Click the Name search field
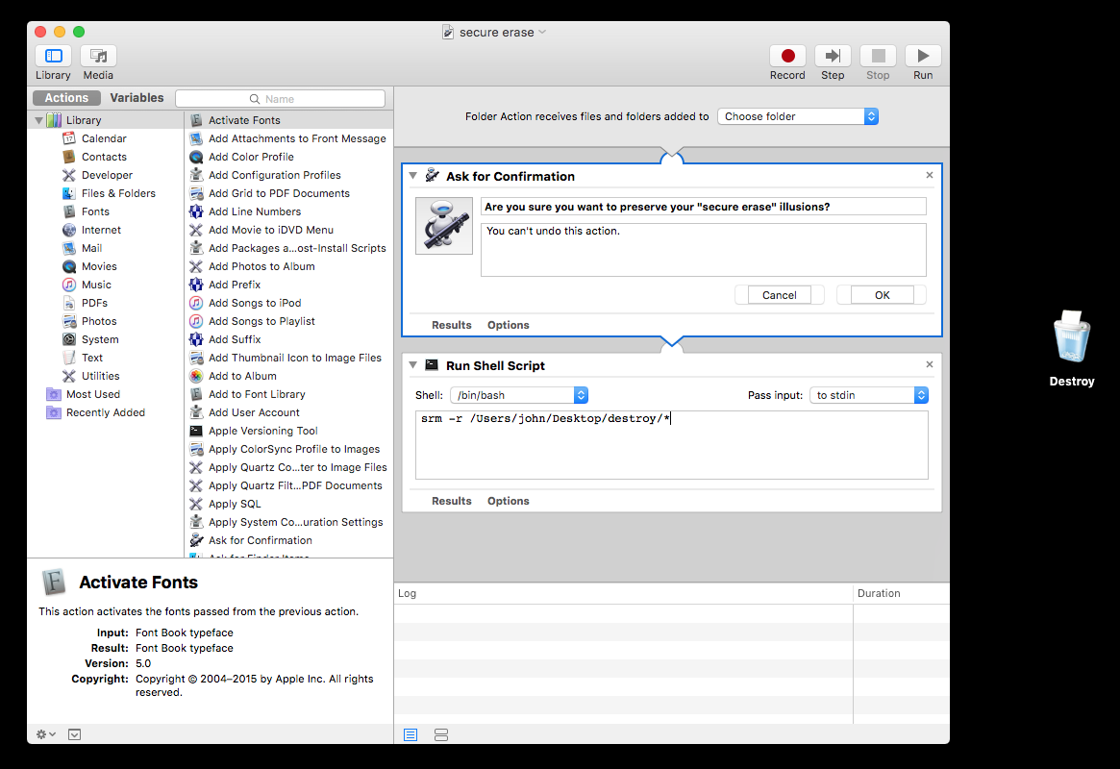Screen dimensions: 1120x769 click(280, 99)
